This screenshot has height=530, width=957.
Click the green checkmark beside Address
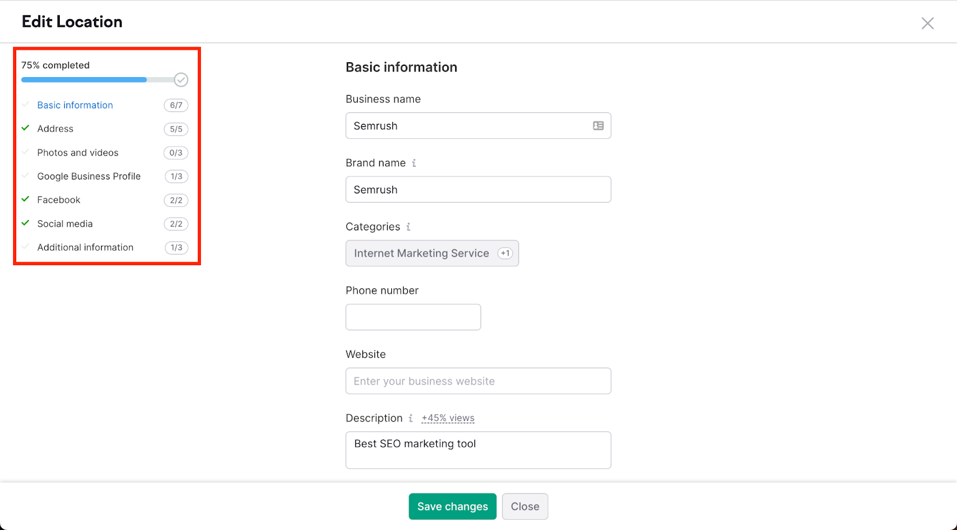[25, 128]
